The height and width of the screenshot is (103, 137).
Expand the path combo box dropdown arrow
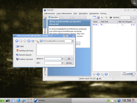[x=72, y=41]
